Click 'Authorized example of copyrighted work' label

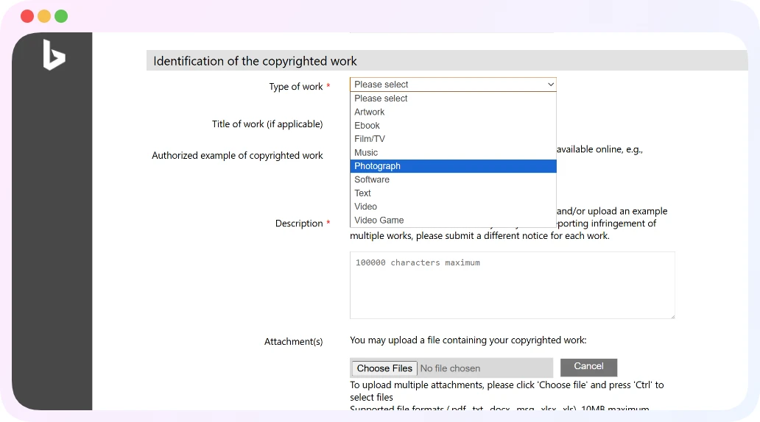237,155
